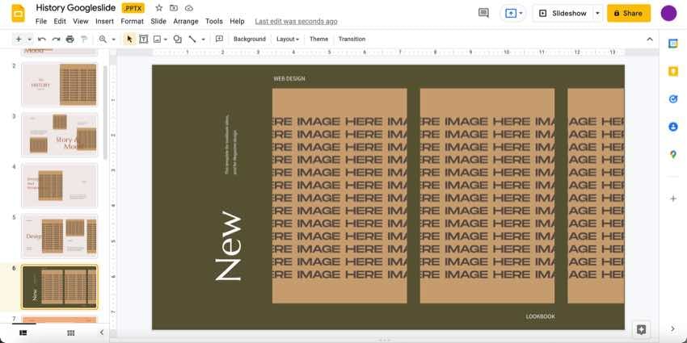Image resolution: width=687 pixels, height=343 pixels.
Task: Open Google Keep in side panel
Action: pos(672,71)
